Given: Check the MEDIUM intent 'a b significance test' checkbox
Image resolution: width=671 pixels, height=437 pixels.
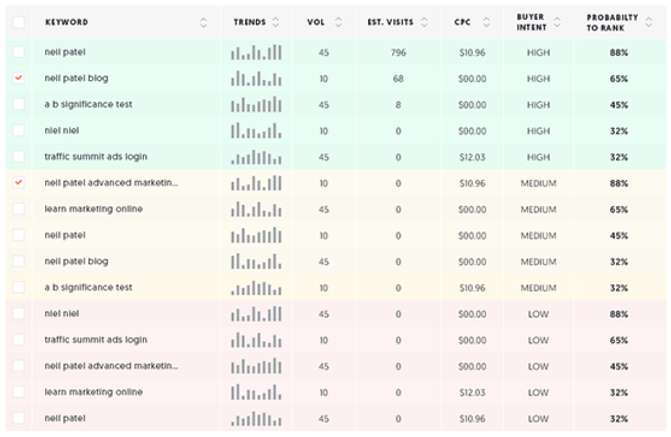Looking at the screenshot, I should (19, 287).
